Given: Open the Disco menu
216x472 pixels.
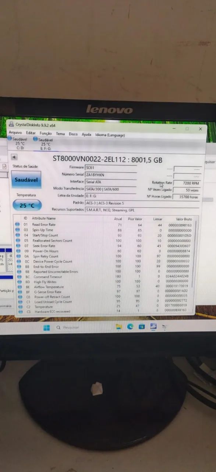Looking at the screenshot, I should coord(73,134).
